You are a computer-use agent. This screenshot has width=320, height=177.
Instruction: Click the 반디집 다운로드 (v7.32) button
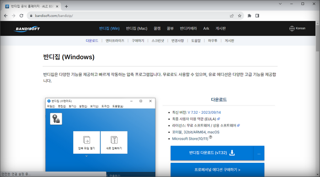(x=212, y=153)
